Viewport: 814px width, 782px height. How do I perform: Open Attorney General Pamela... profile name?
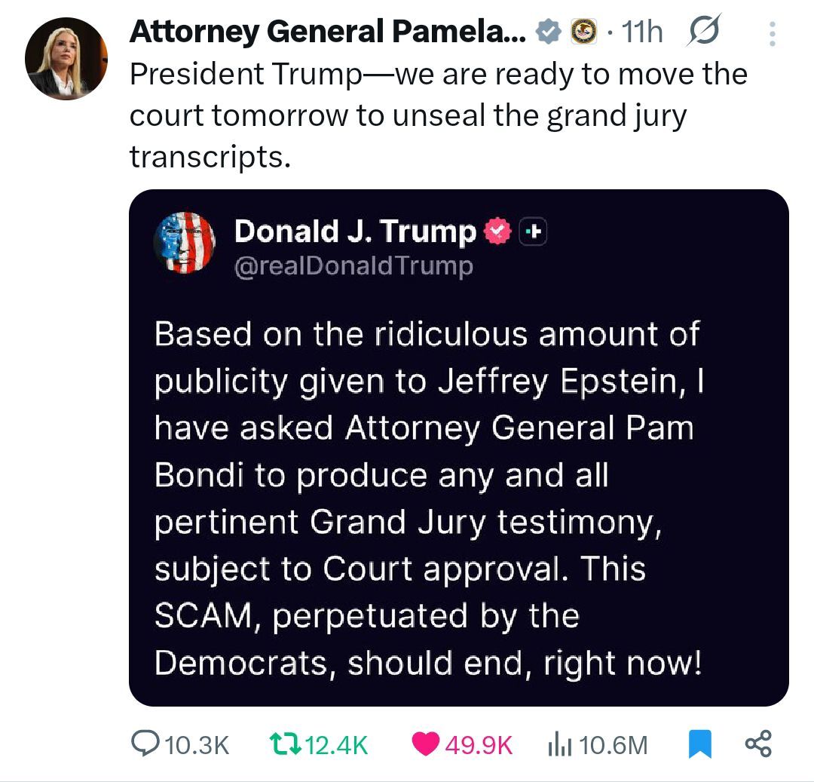328,32
